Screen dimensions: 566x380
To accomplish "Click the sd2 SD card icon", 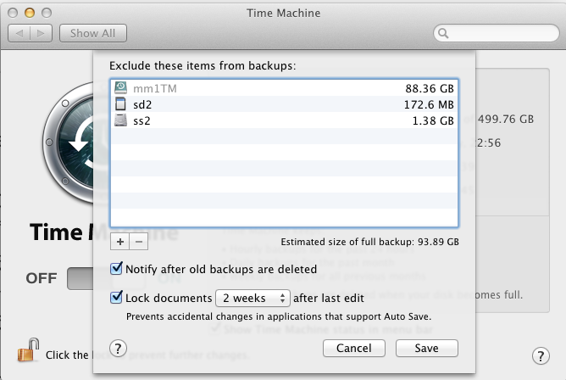I will (122, 104).
